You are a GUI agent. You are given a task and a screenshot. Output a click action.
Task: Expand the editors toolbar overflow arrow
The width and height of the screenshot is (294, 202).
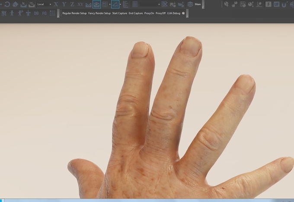pos(58,16)
